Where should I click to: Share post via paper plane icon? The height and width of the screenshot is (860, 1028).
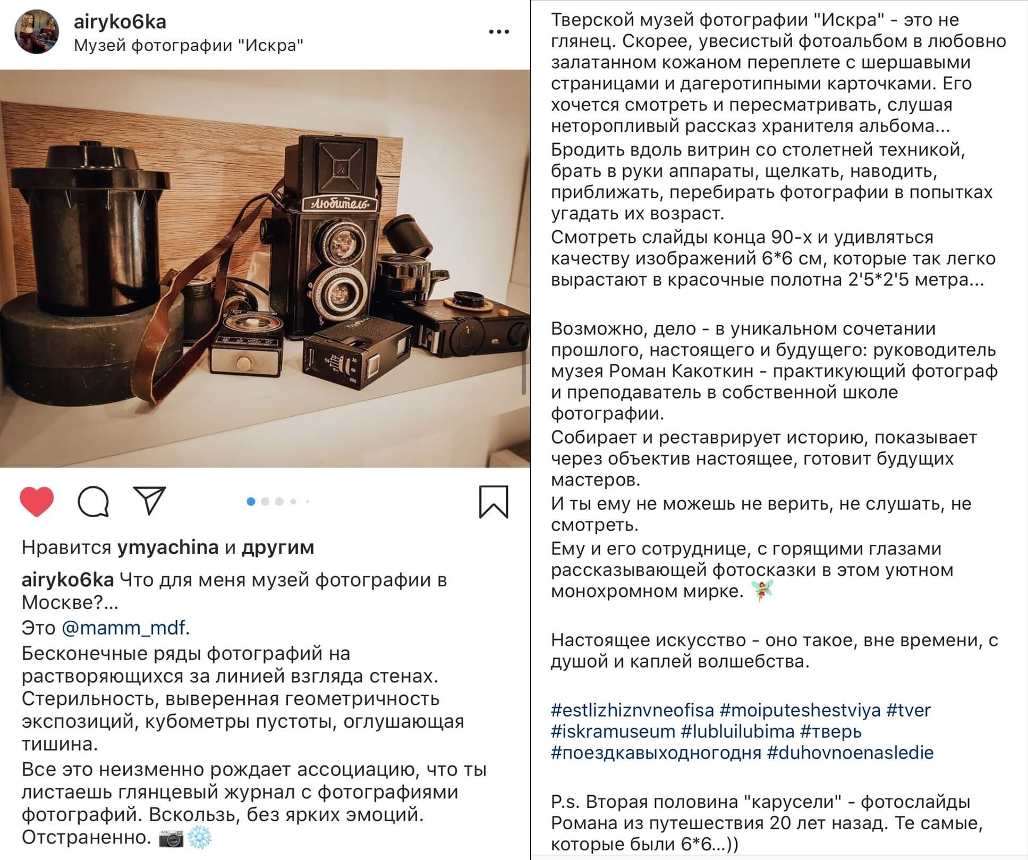pos(150,500)
